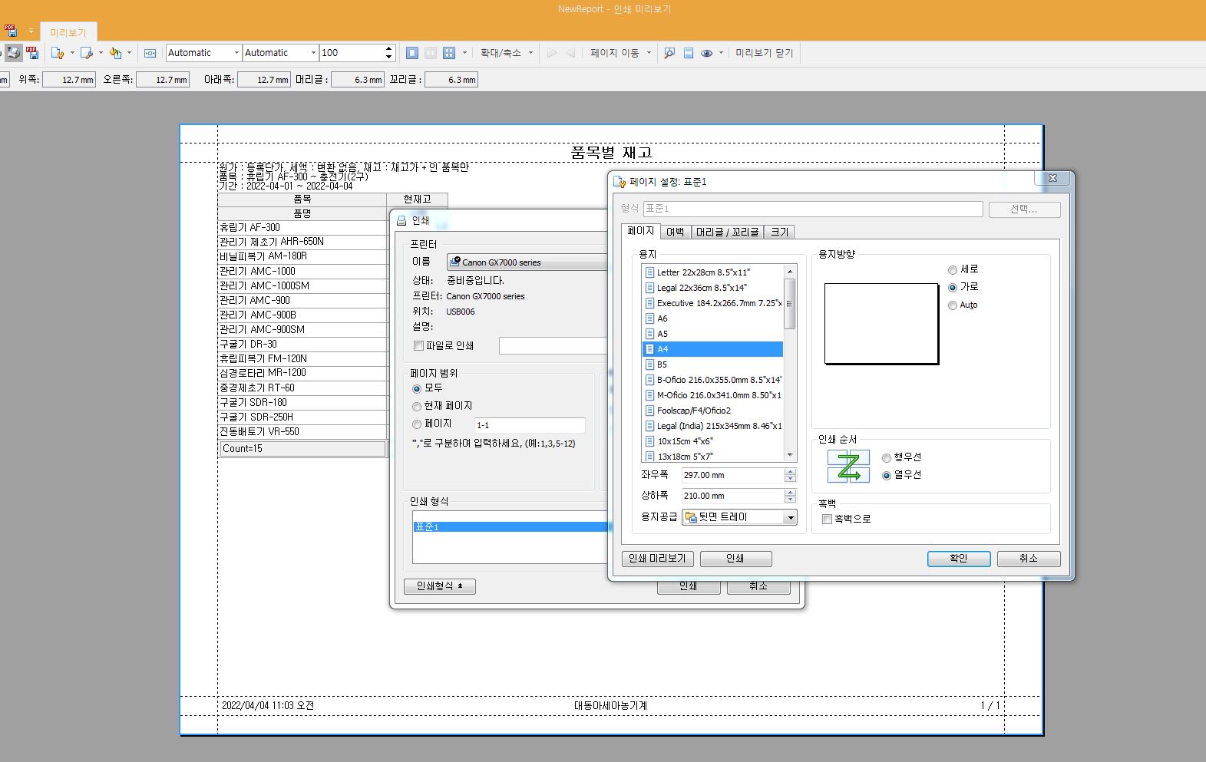Select multi-page grid view icon
Image resolution: width=1206 pixels, height=762 pixels.
[449, 53]
